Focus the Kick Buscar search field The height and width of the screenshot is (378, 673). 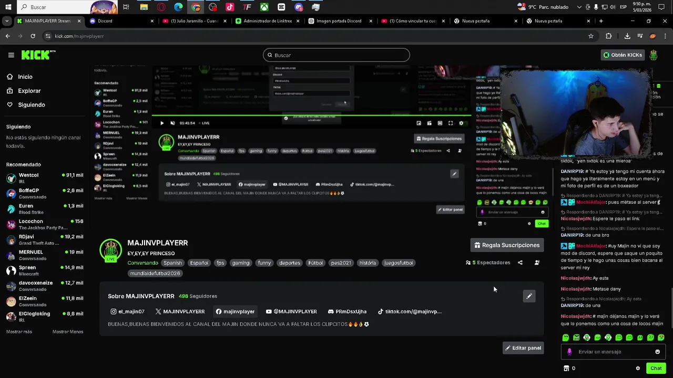pos(336,55)
